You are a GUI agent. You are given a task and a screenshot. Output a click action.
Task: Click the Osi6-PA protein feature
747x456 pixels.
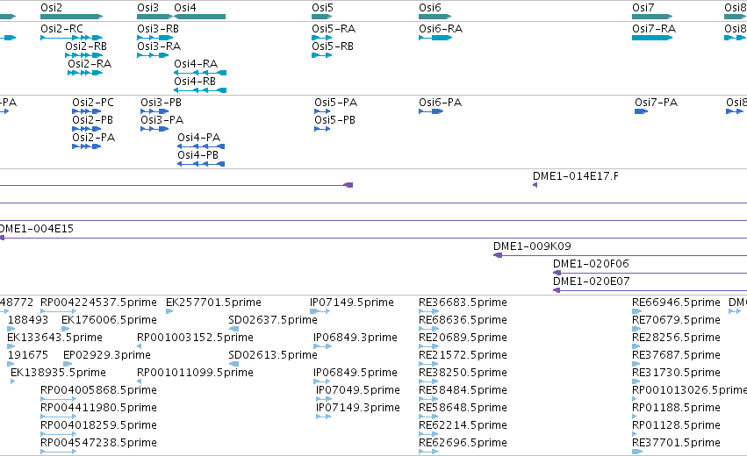(431, 111)
